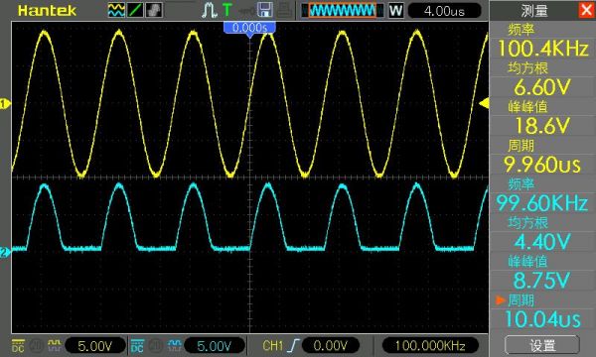This screenshot has width=596, height=357.
Task: Click the W window icon
Action: pyautogui.click(x=395, y=11)
